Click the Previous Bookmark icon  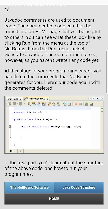[x=49, y=104]
